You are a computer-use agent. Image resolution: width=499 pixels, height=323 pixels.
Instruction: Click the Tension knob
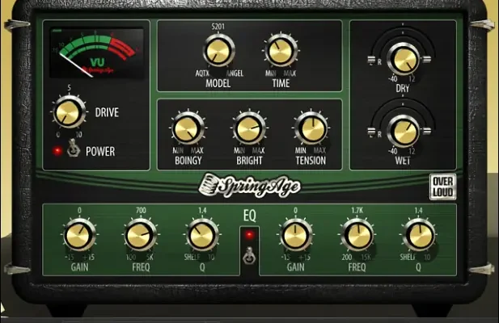pyautogui.click(x=310, y=128)
